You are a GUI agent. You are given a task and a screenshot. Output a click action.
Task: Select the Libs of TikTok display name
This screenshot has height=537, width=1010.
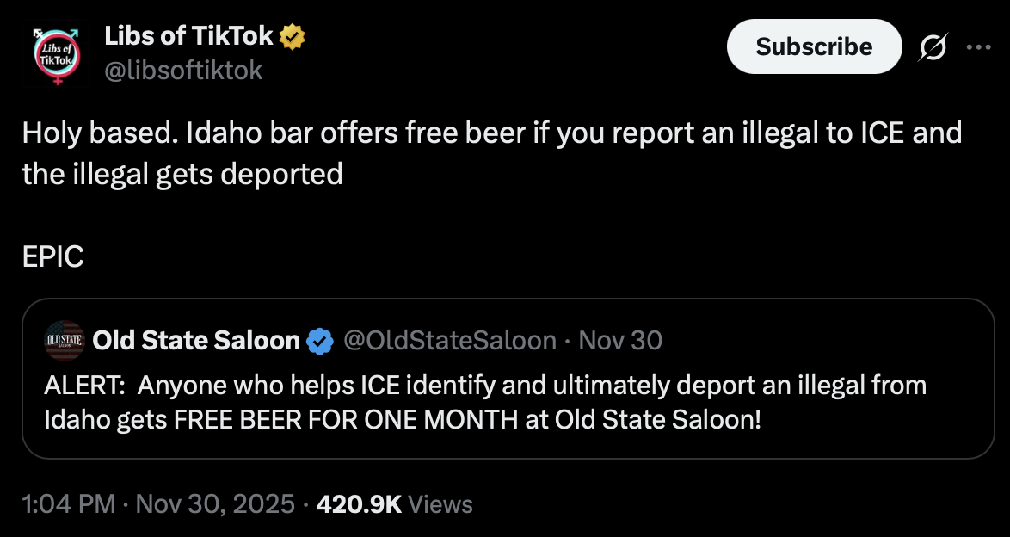pyautogui.click(x=188, y=35)
